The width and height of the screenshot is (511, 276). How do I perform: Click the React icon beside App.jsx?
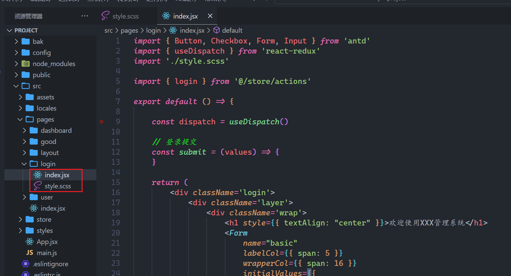30,242
